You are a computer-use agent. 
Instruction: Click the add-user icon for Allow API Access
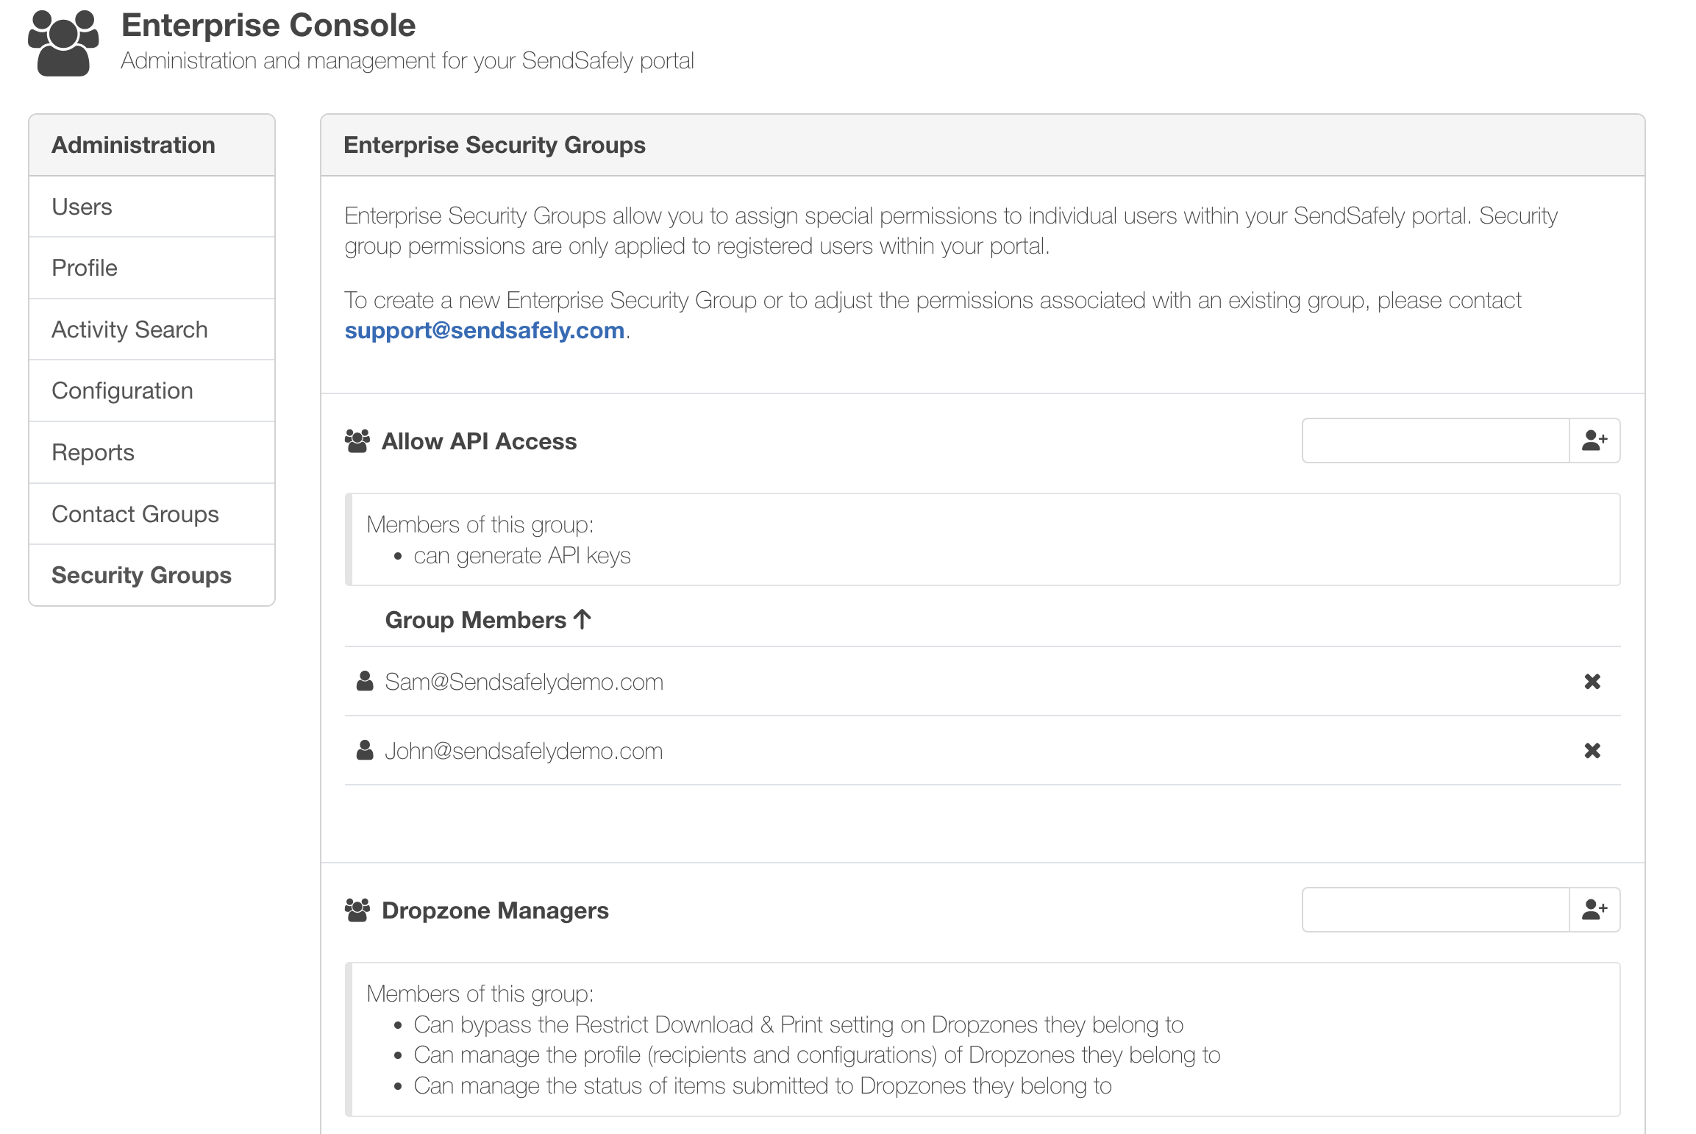pos(1595,441)
